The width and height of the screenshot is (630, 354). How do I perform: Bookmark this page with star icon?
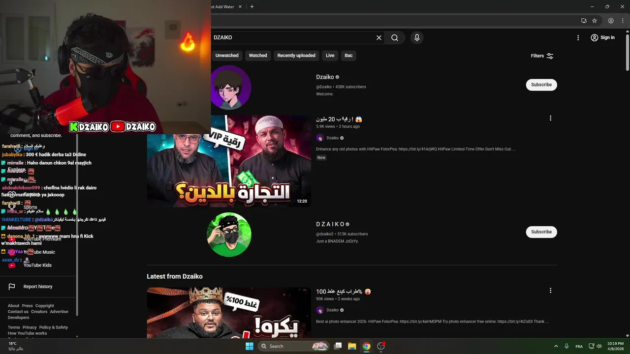(x=595, y=21)
